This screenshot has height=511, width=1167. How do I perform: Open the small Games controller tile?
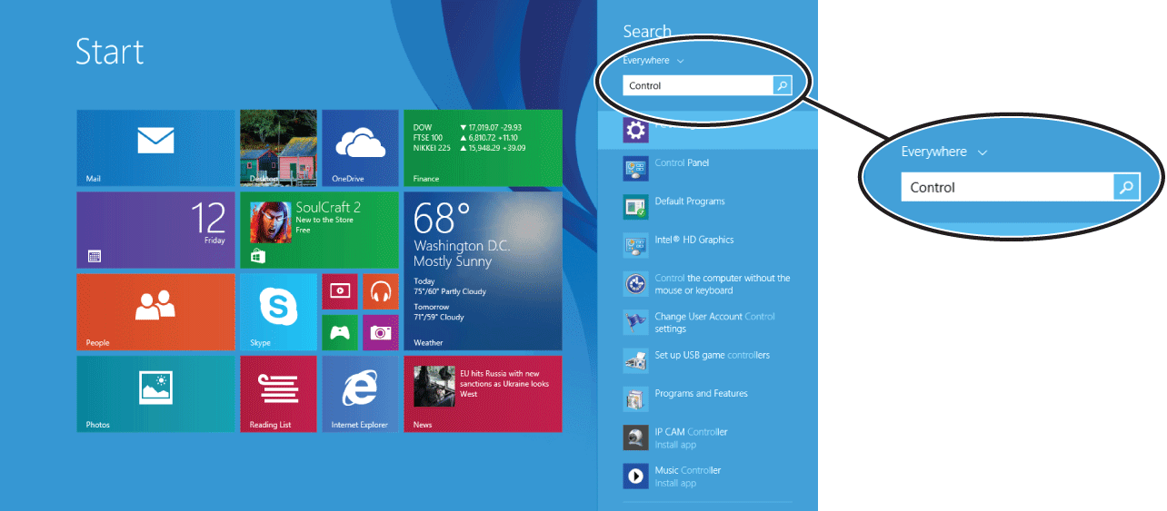340,332
